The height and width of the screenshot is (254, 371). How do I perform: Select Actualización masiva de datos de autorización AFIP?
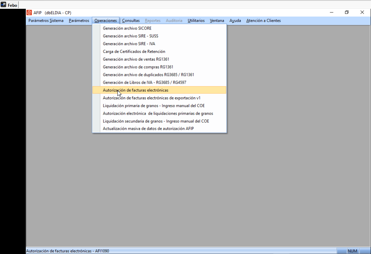[148, 129]
